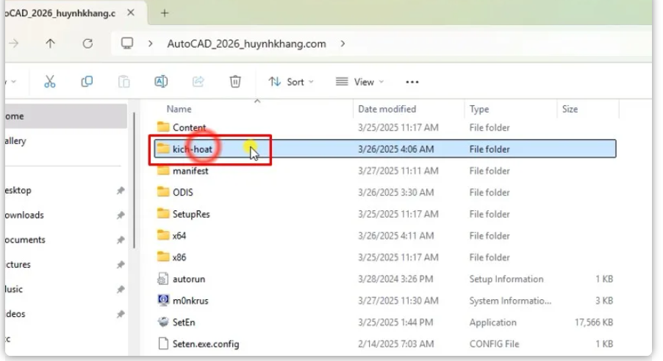Click AutoCAD_2026_huynhkhang.com in address bar
The height and width of the screenshot is (361, 663).
(246, 43)
